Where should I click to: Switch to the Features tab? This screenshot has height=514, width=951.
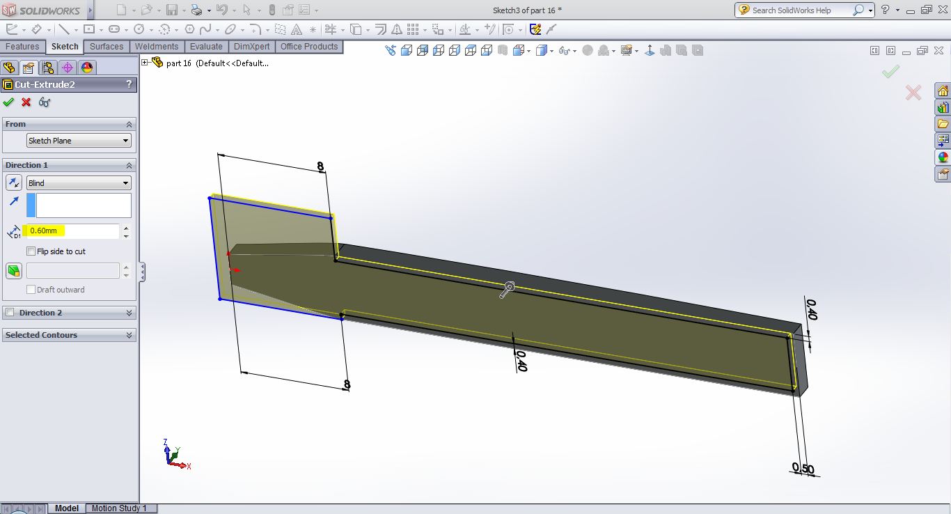(x=22, y=47)
